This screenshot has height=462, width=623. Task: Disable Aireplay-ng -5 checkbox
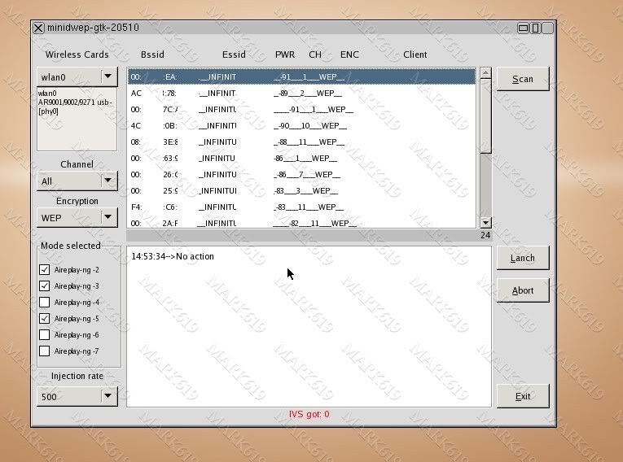45,318
